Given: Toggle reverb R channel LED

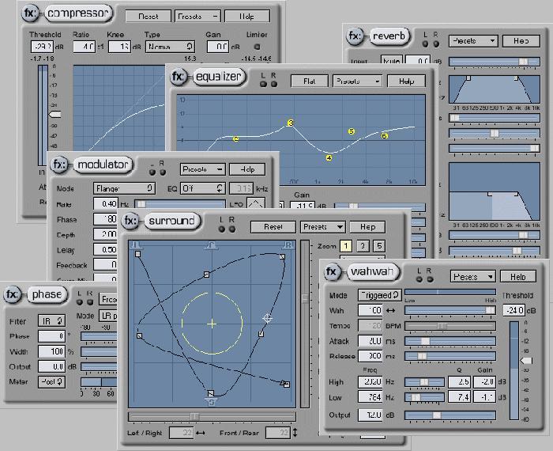Looking at the screenshot, I should [x=436, y=44].
